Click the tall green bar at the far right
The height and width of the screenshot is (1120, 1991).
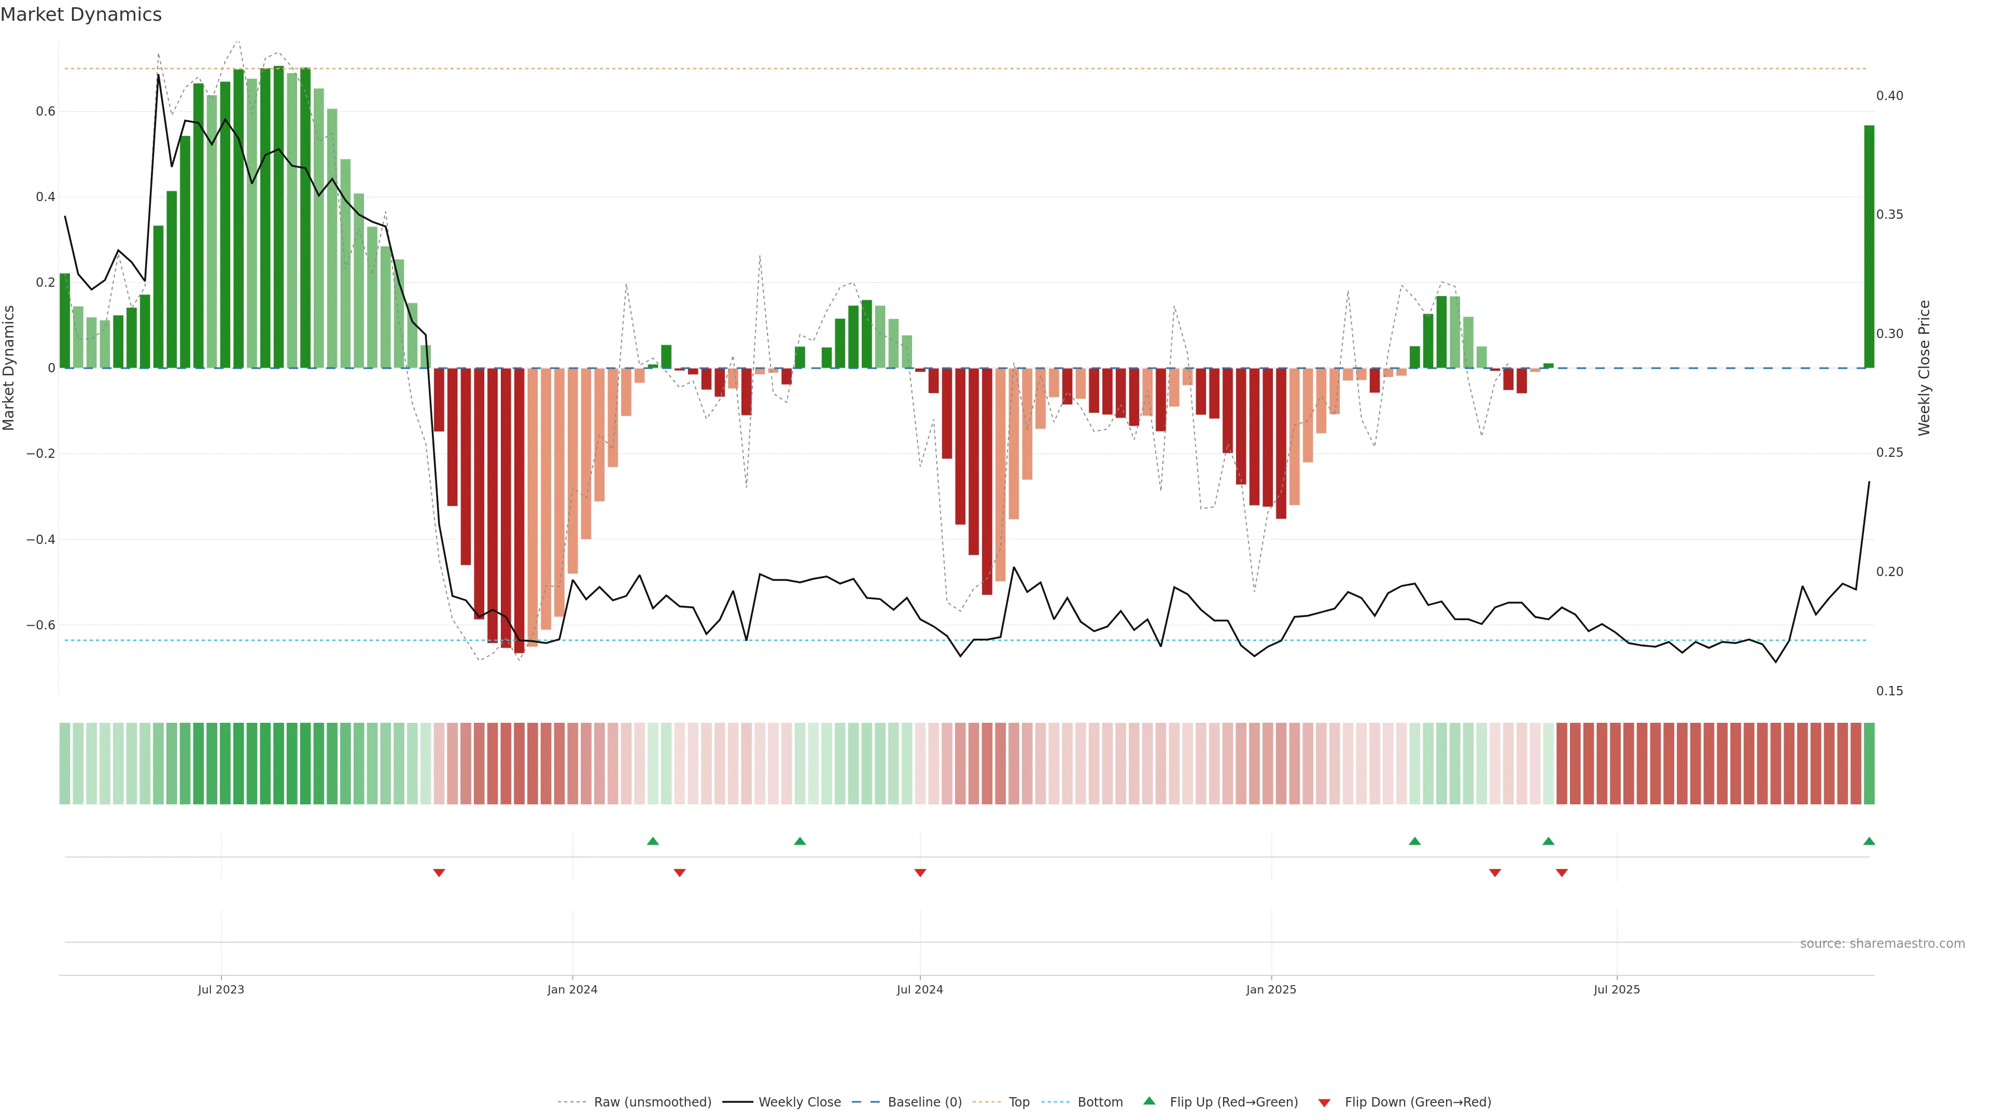[x=1869, y=247]
